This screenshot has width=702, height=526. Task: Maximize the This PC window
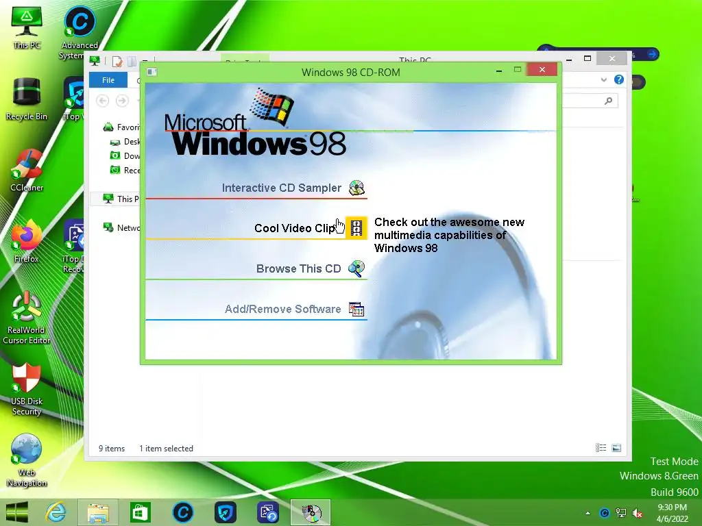[x=588, y=59]
